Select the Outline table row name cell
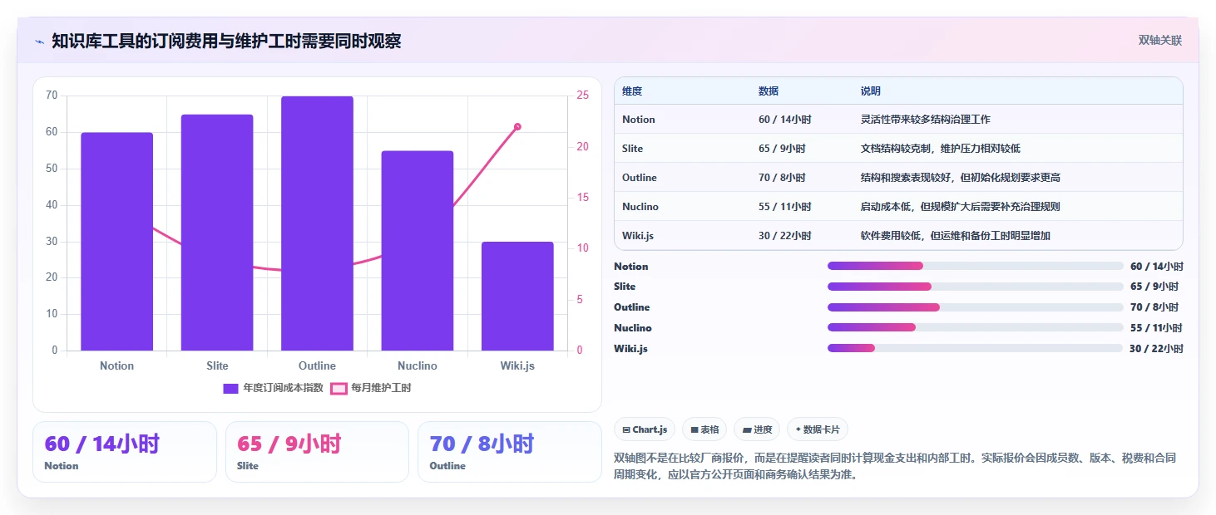The height and width of the screenshot is (515, 1216). (640, 178)
